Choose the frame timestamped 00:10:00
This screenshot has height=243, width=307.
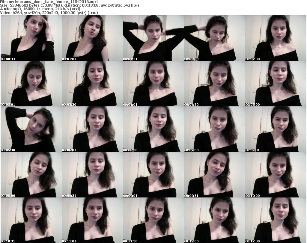[276, 175]
